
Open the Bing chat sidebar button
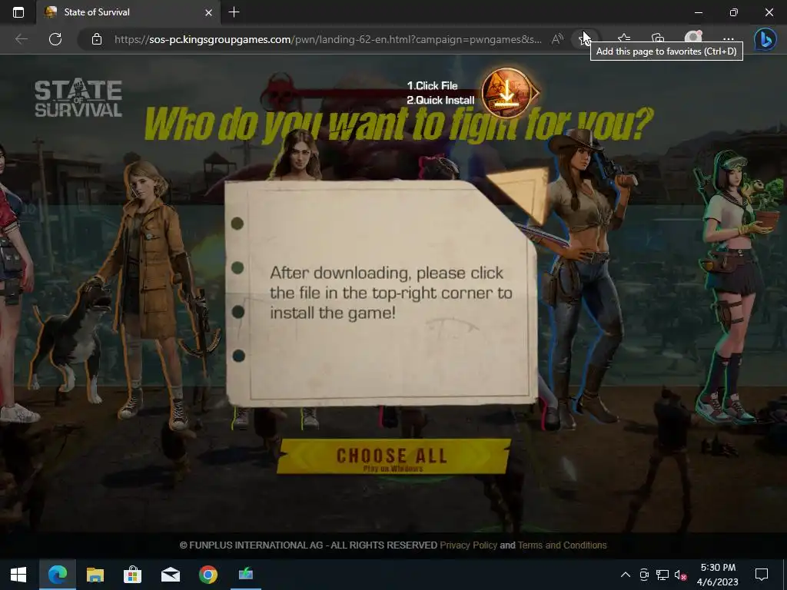(765, 39)
